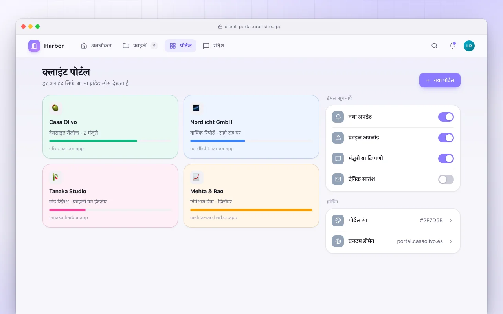
Task: Click the फ़ाइलें count badge 2
Action: [x=154, y=46]
